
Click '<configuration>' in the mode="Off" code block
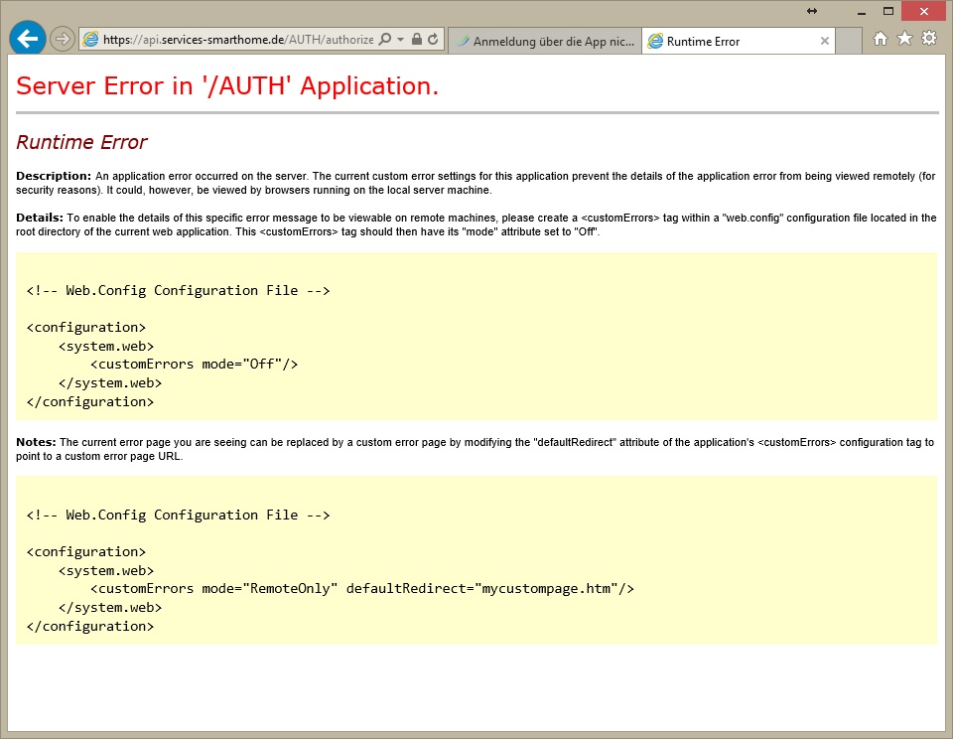coord(86,327)
